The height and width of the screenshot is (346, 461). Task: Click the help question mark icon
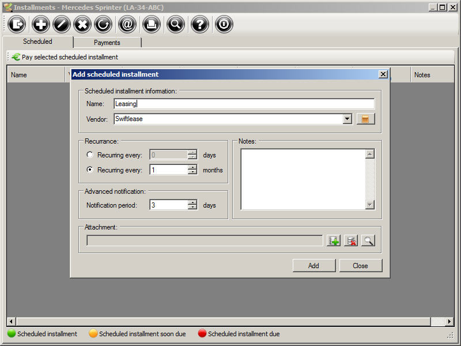(x=199, y=24)
